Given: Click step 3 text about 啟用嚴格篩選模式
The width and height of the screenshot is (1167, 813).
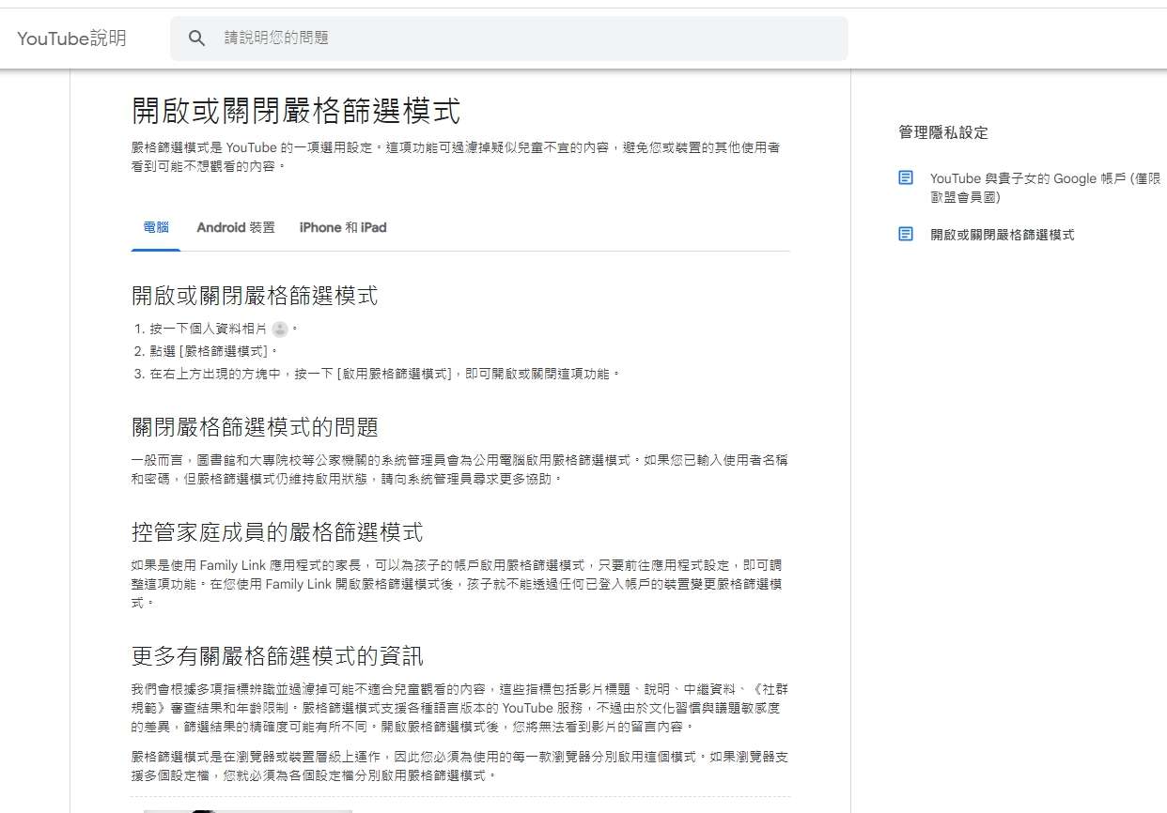Looking at the screenshot, I should [x=385, y=374].
